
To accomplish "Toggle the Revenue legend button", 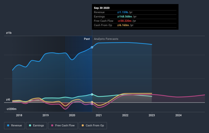I will tap(15, 126).
